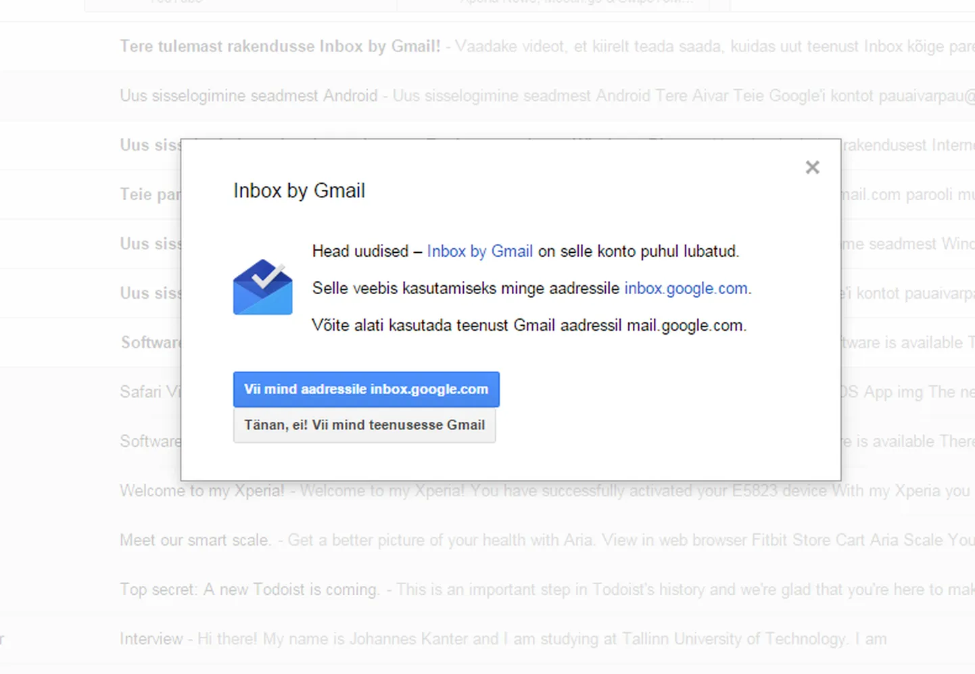This screenshot has width=975, height=674.
Task: Open the Inbox by Gmail link
Action: pos(479,251)
